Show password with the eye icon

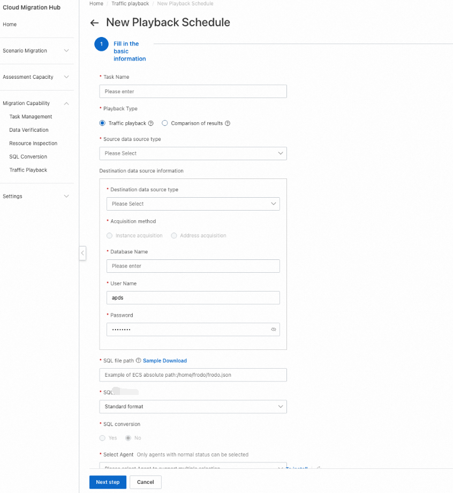coord(274,330)
